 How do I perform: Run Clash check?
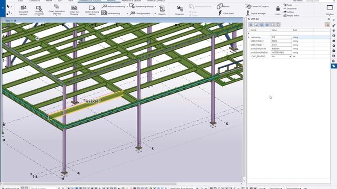click(x=226, y=13)
